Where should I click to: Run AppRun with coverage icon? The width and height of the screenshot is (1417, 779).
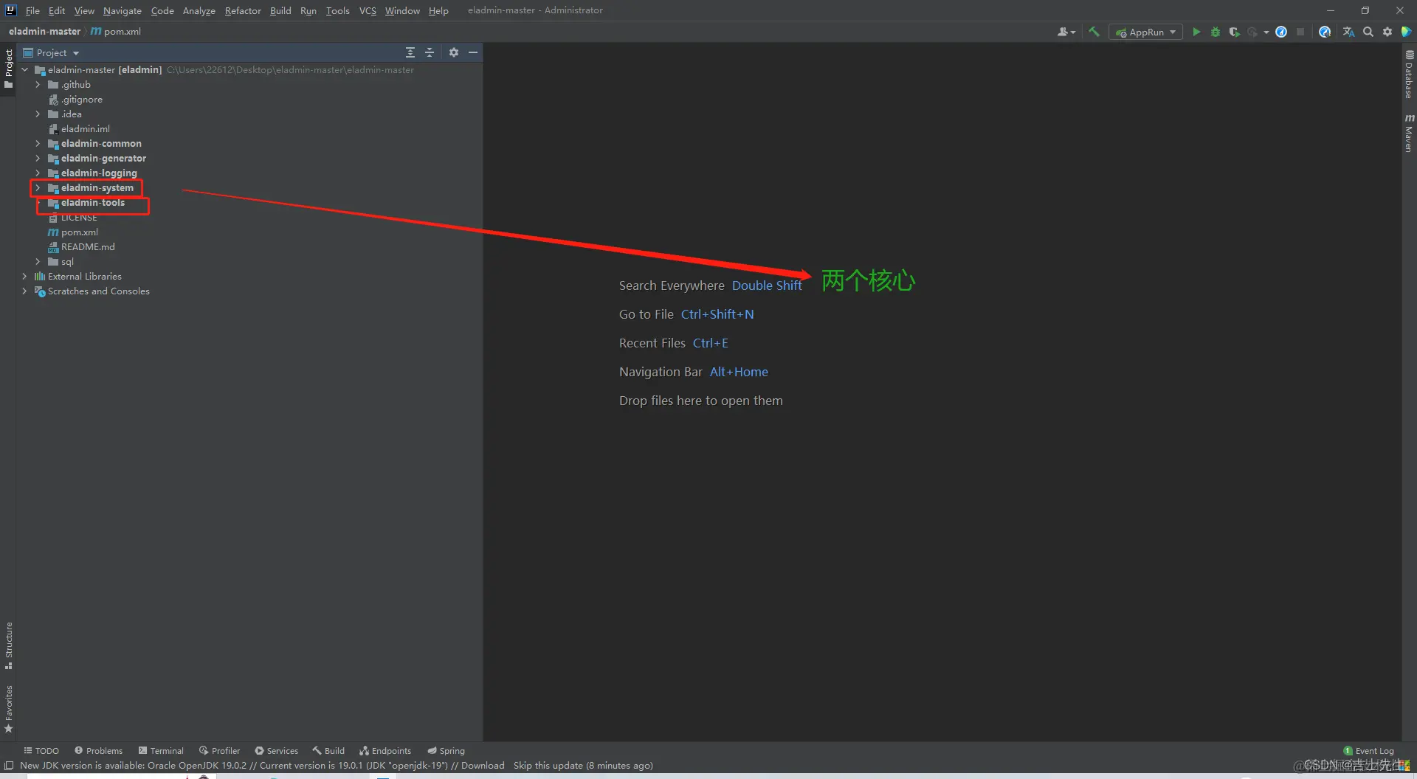pyautogui.click(x=1233, y=32)
